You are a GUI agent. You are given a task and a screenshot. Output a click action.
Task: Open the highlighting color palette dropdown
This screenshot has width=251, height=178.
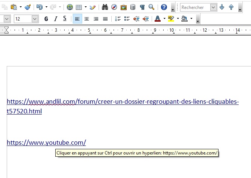[178, 19]
